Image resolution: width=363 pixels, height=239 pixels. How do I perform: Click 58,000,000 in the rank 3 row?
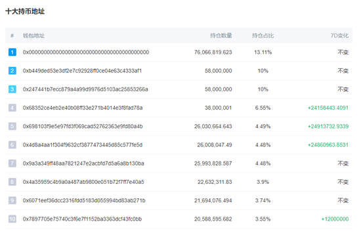point(219,89)
